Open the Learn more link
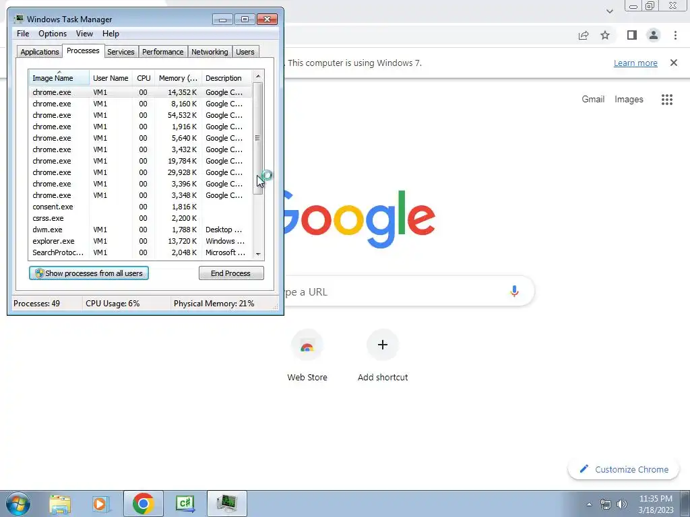690x517 pixels. [x=635, y=63]
